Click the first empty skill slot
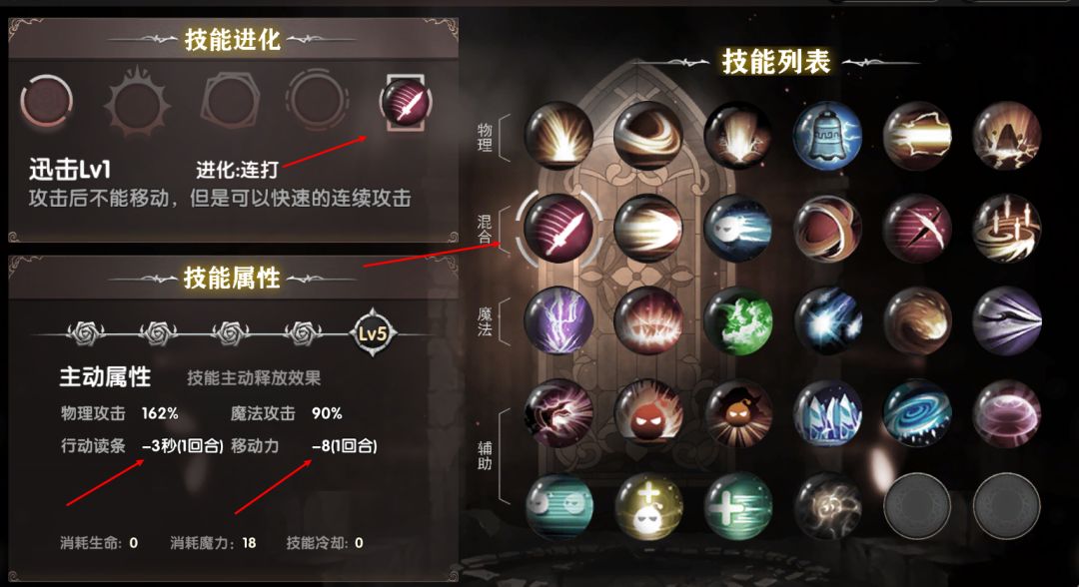Screen dimensions: 1079x587 [x=916, y=506]
